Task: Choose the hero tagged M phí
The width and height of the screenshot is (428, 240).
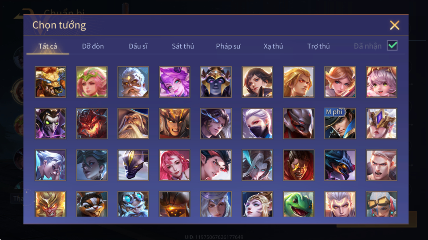Action: [x=340, y=124]
